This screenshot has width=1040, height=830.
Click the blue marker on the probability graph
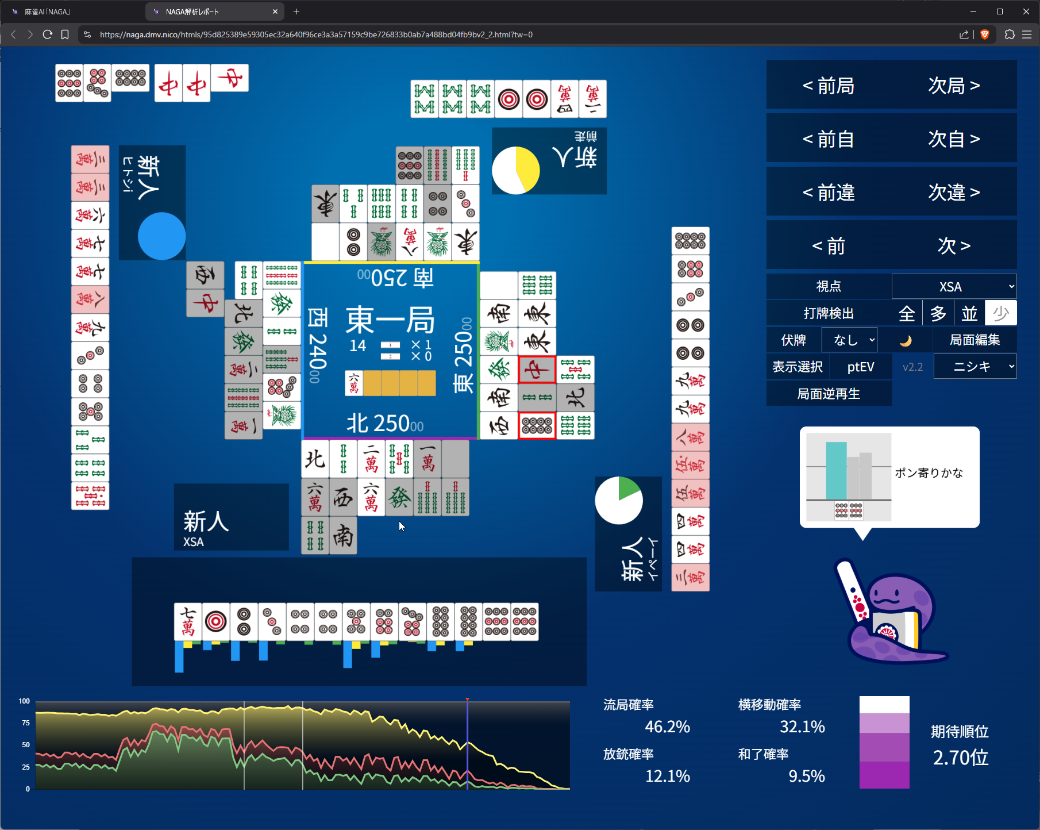[x=467, y=744]
